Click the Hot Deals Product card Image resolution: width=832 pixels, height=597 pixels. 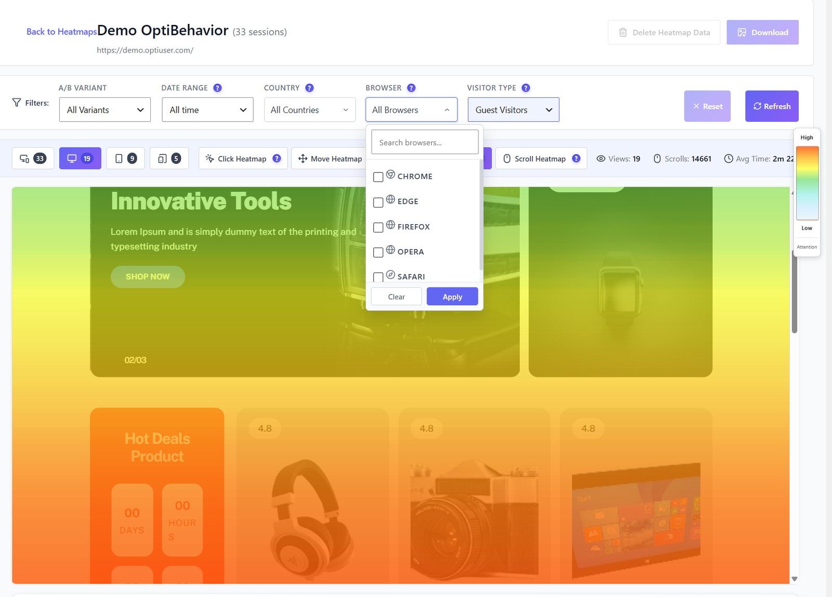pos(157,496)
